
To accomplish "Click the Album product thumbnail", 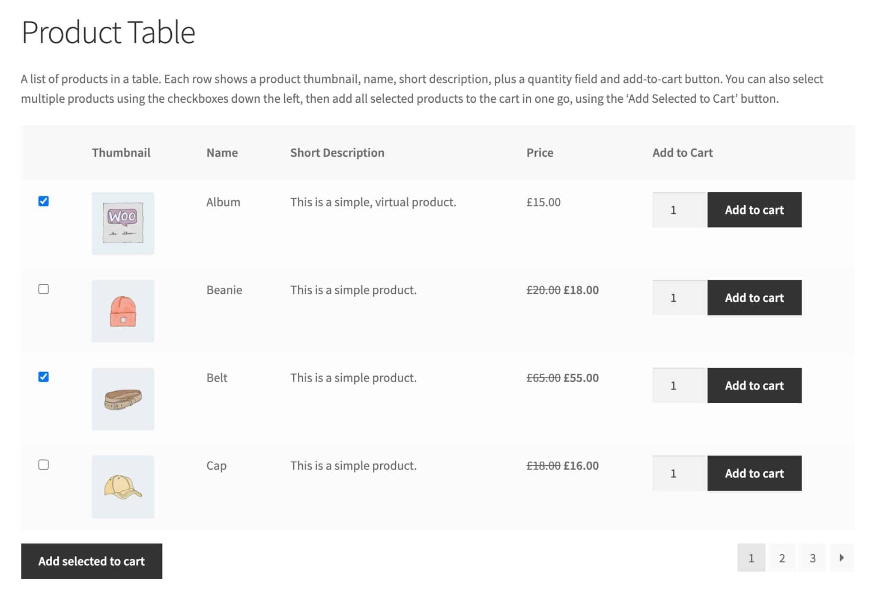I will point(122,223).
